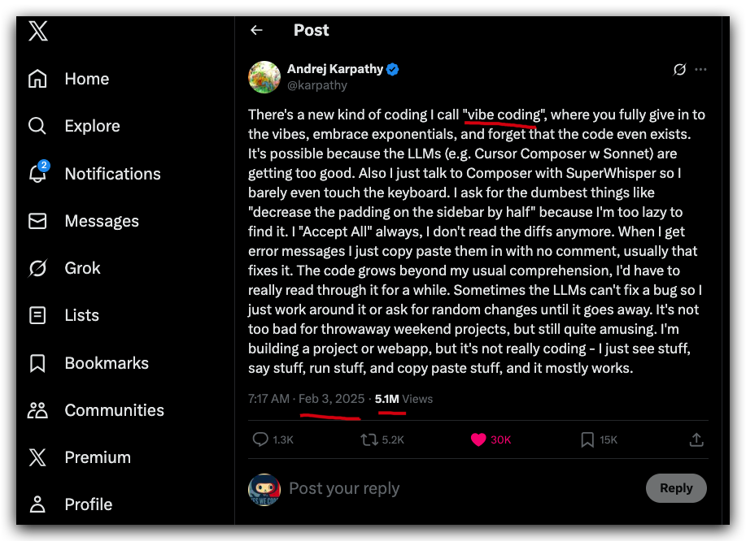Image resolution: width=746 pixels, height=541 pixels.
Task: Open the @karpathy handle link
Action: click(317, 85)
